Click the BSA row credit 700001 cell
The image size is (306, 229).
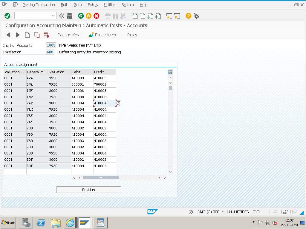(x=105, y=84)
